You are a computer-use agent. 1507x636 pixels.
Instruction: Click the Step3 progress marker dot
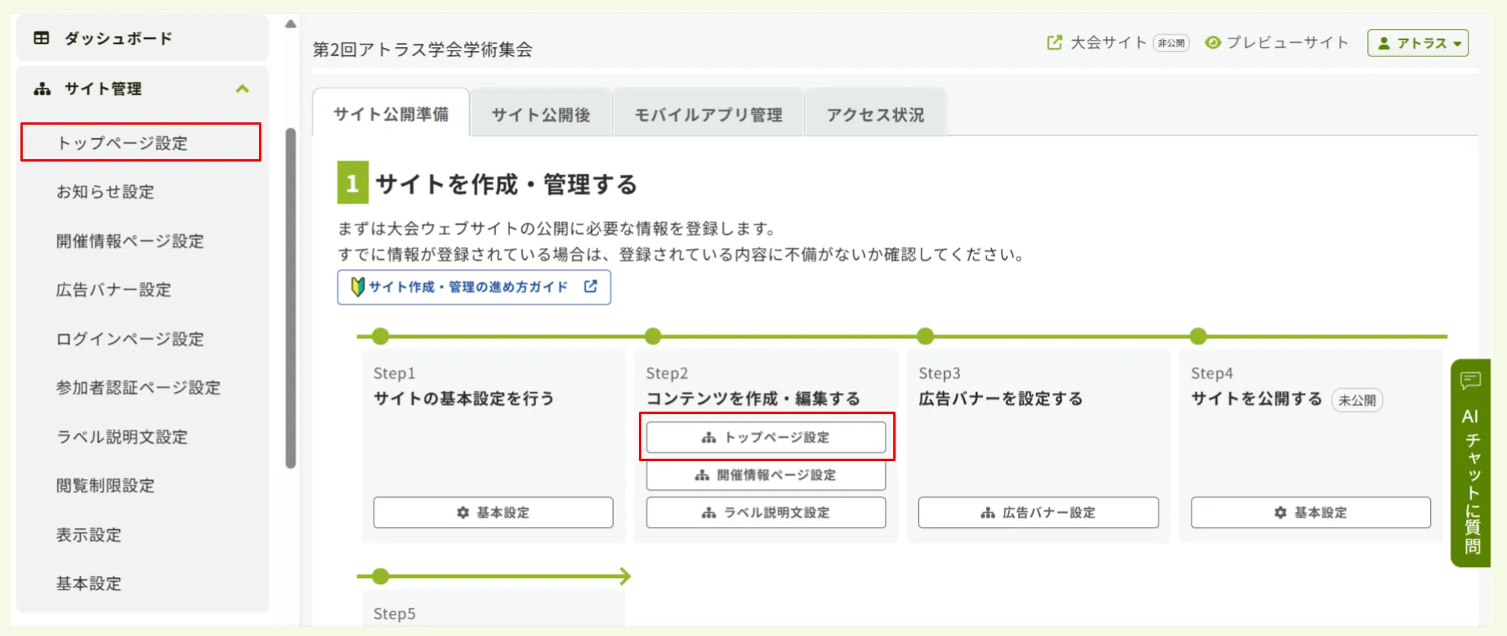(925, 336)
